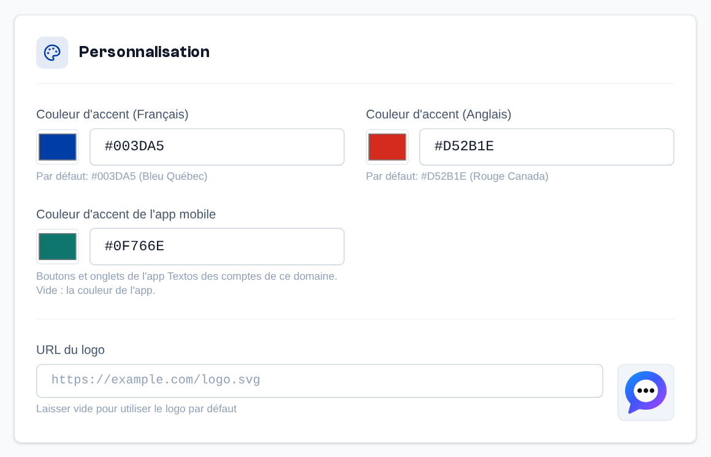Image resolution: width=711 pixels, height=457 pixels.
Task: Click the Boutons et onglets help text
Action: click(187, 277)
